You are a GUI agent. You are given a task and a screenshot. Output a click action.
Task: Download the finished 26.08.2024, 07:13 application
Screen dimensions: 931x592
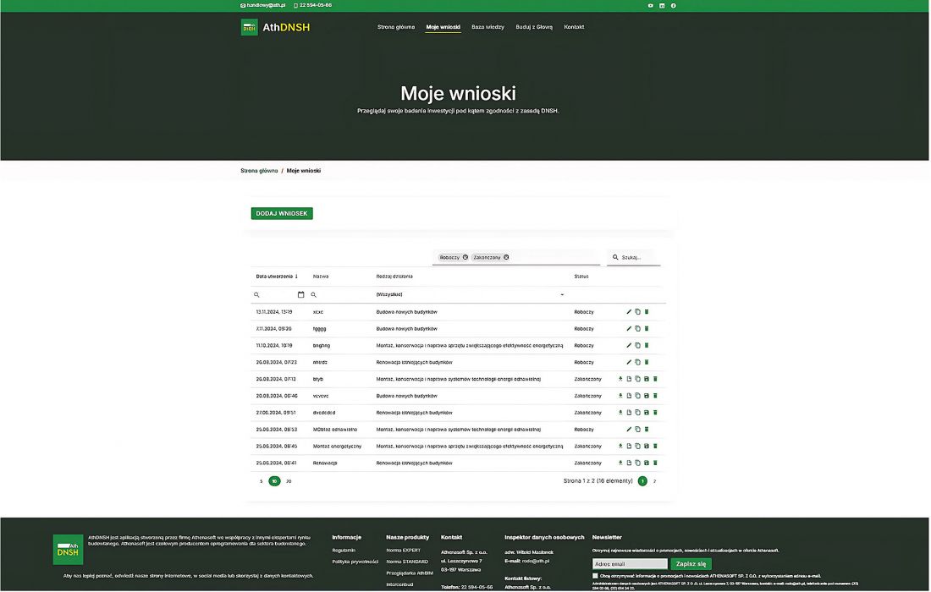point(620,379)
